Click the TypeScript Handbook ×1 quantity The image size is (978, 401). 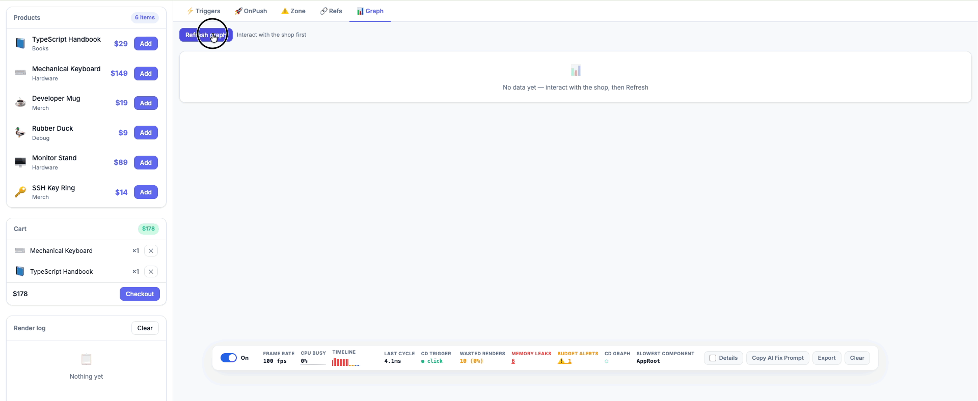135,271
